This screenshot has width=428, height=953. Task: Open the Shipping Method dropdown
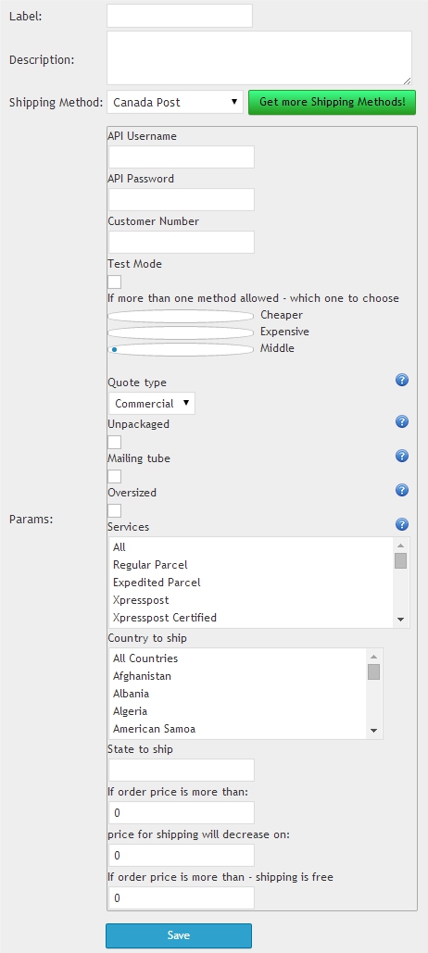[x=175, y=102]
